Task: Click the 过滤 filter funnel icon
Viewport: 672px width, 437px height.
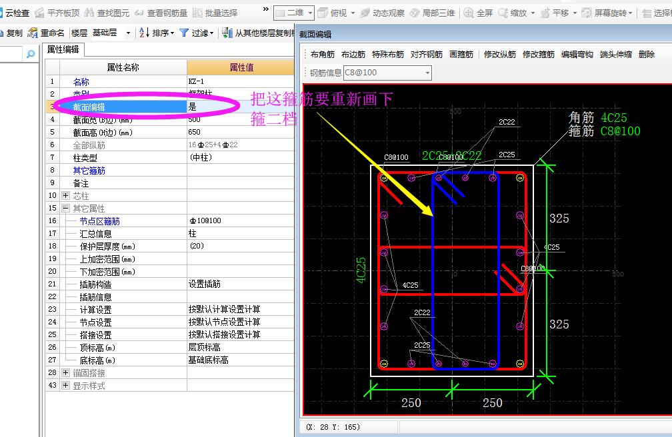Action: point(184,33)
